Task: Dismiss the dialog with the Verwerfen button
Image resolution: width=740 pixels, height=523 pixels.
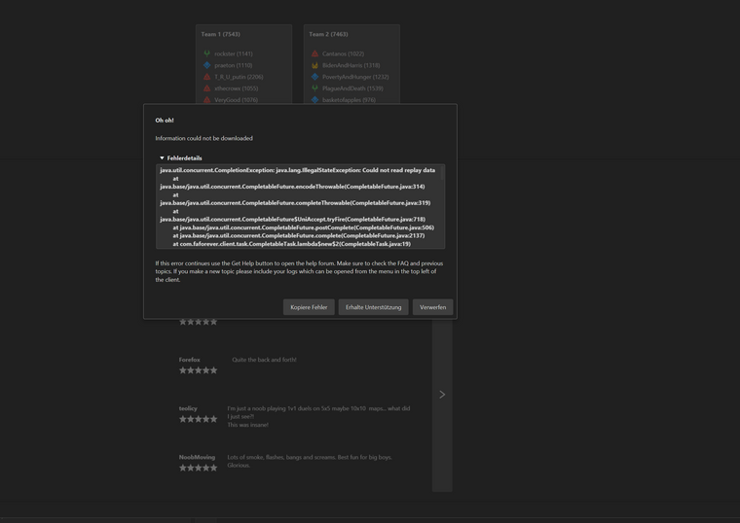Action: pos(432,307)
